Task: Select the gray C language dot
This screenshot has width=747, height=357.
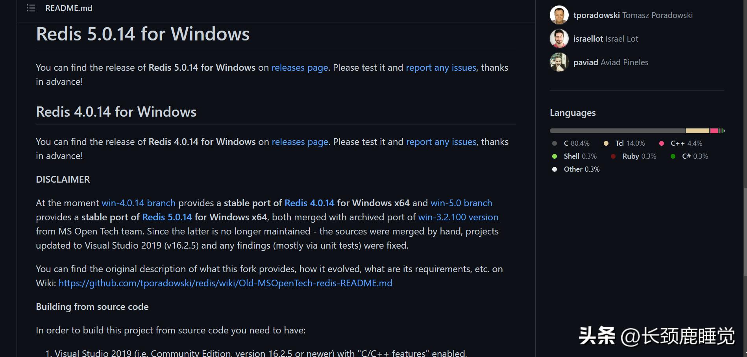Action: [x=554, y=143]
